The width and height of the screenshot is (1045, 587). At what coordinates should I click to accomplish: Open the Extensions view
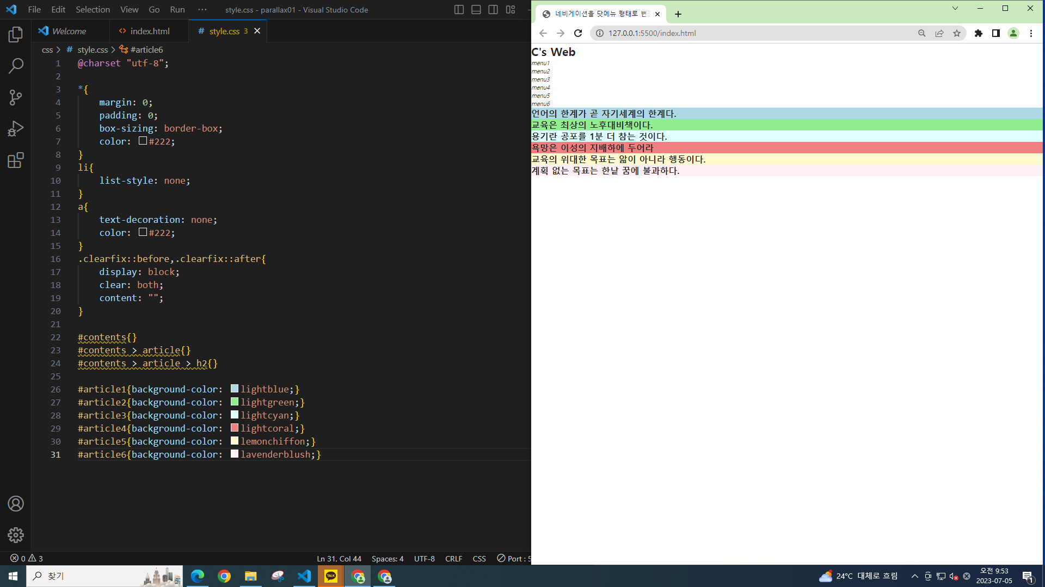pyautogui.click(x=16, y=160)
